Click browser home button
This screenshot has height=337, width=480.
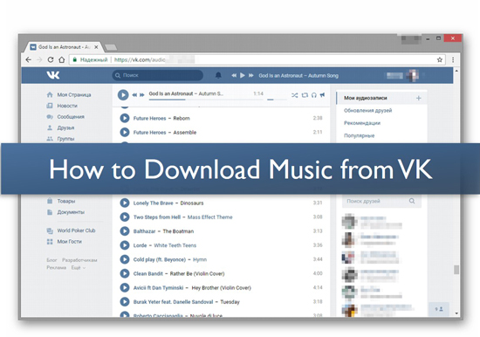point(62,59)
